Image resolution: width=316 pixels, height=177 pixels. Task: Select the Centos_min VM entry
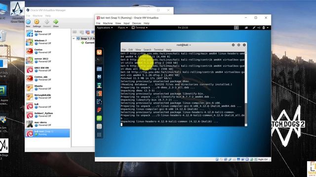click(47, 78)
